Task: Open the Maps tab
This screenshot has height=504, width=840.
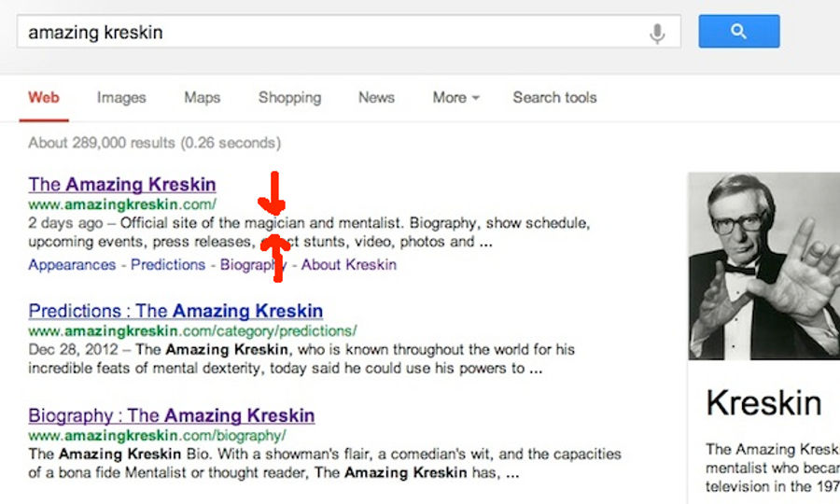Action: tap(202, 97)
